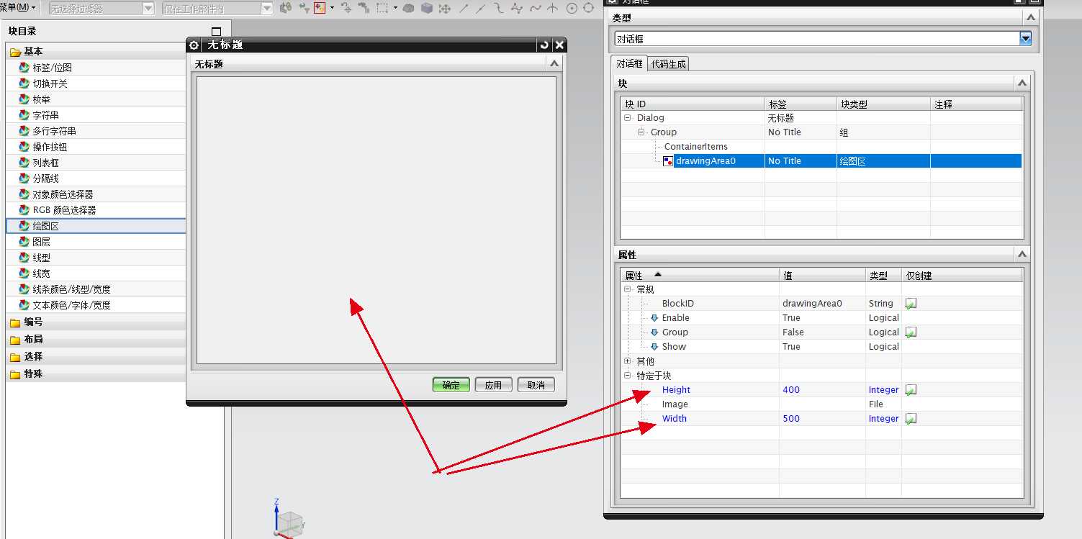Toggle the 仅创建 checkbox for Width
This screenshot has width=1082, height=539.
click(911, 419)
